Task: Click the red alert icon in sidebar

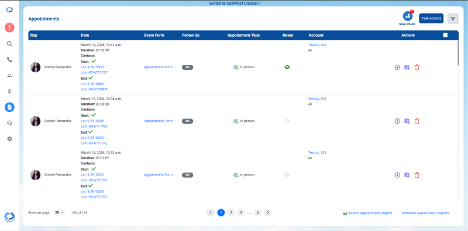Action: tap(9, 27)
